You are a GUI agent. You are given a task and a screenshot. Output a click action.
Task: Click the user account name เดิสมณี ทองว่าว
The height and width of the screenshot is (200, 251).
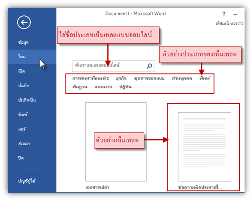(230, 24)
